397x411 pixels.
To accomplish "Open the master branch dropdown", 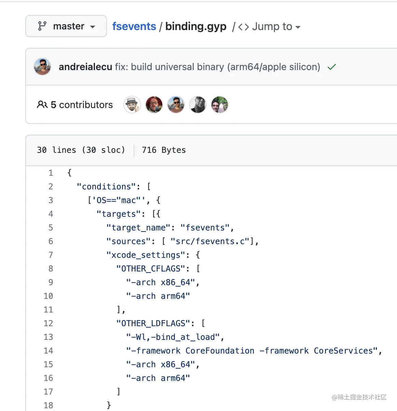I will click(66, 26).
